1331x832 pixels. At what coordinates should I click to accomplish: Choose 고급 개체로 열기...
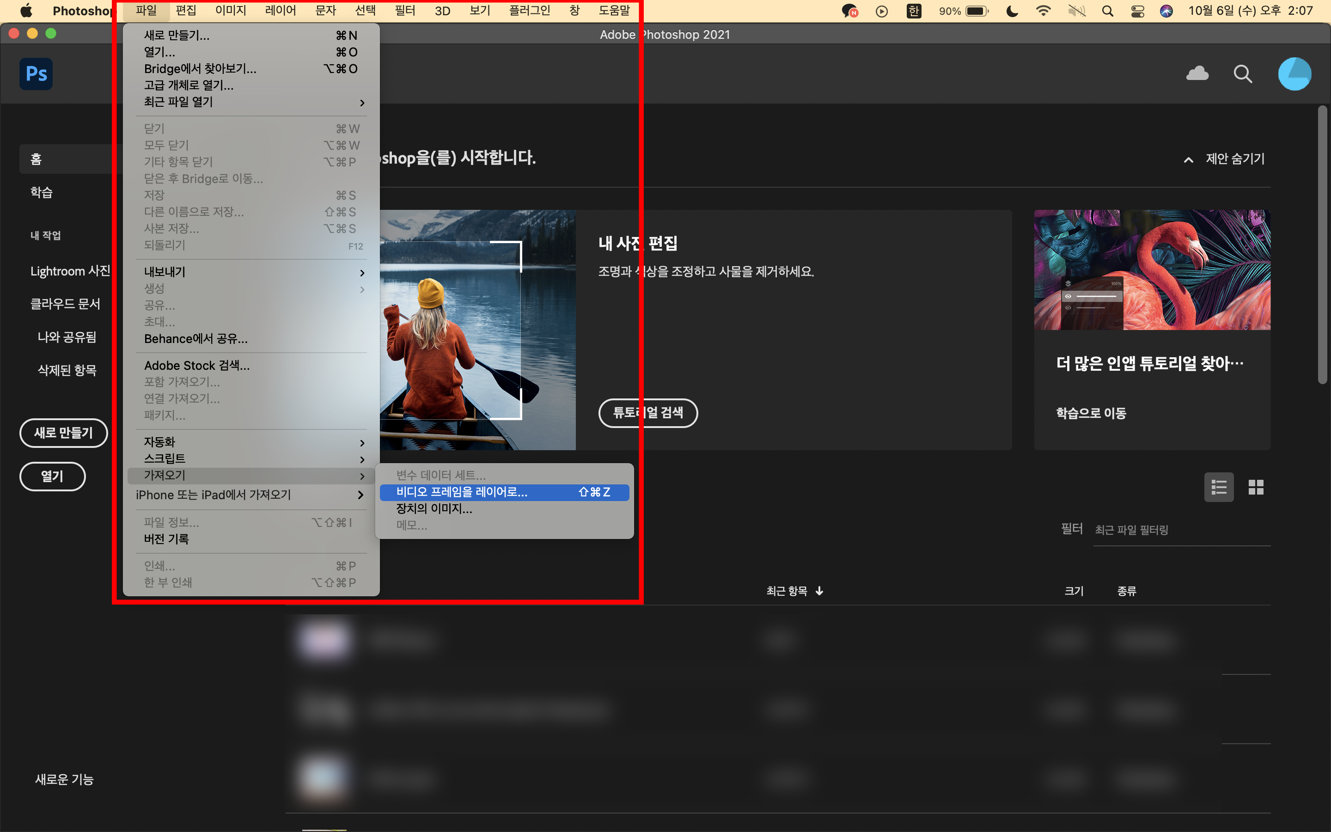click(x=251, y=86)
